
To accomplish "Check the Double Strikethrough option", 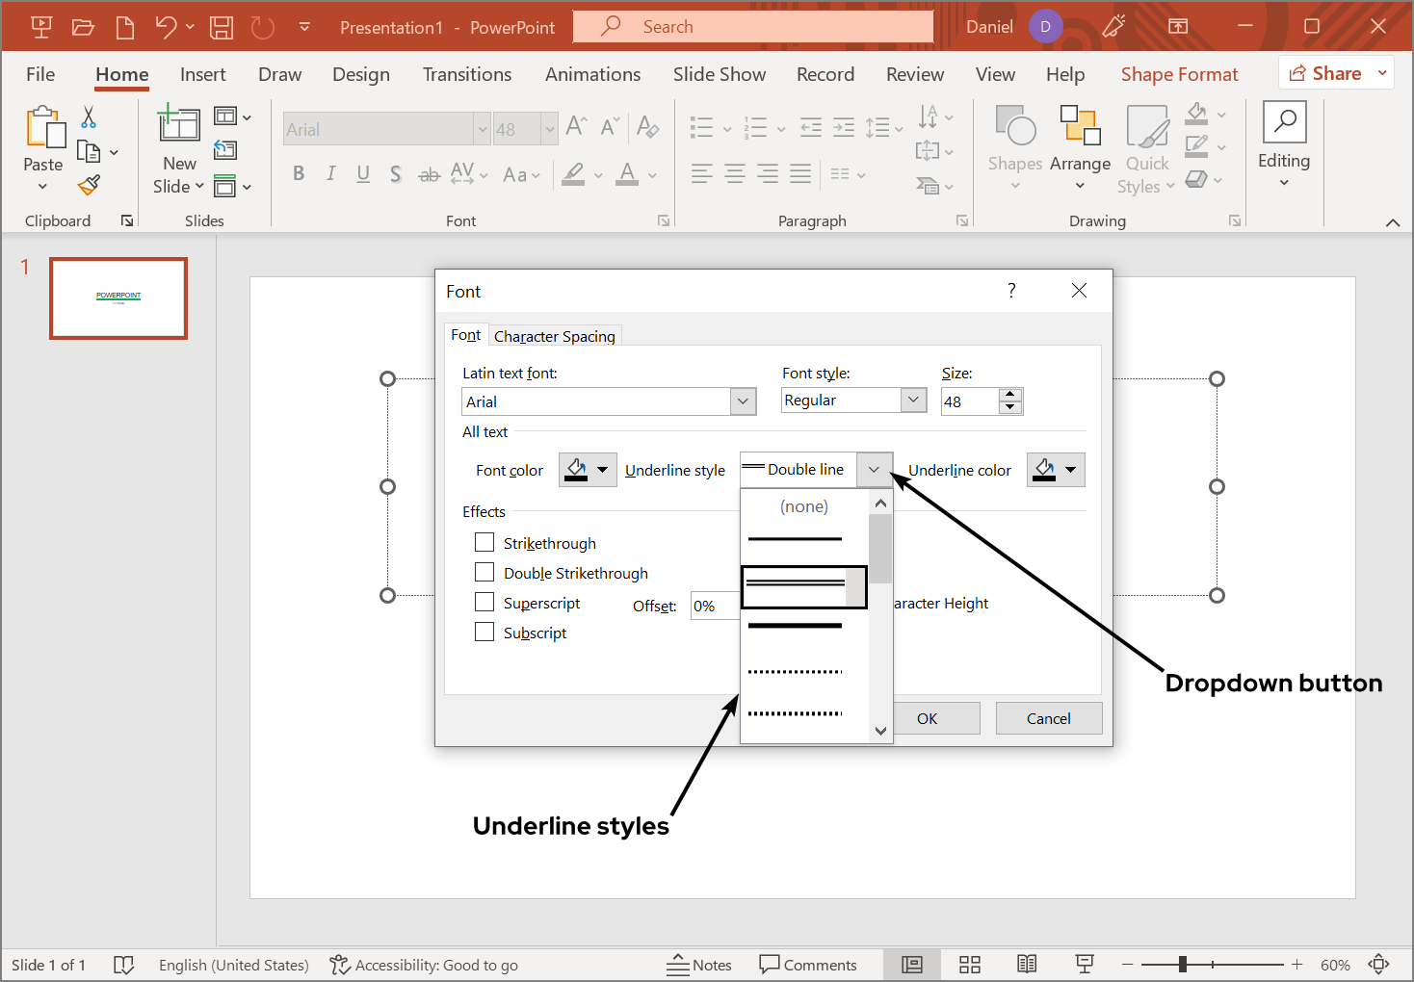I will [484, 573].
